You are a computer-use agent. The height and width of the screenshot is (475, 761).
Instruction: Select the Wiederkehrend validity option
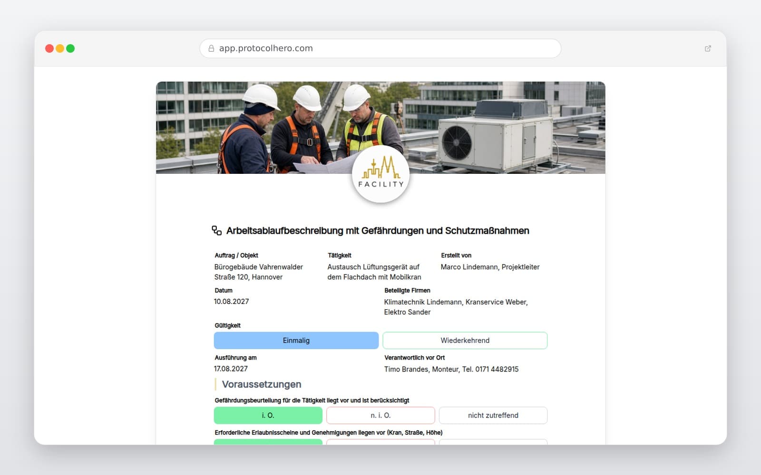click(x=465, y=341)
